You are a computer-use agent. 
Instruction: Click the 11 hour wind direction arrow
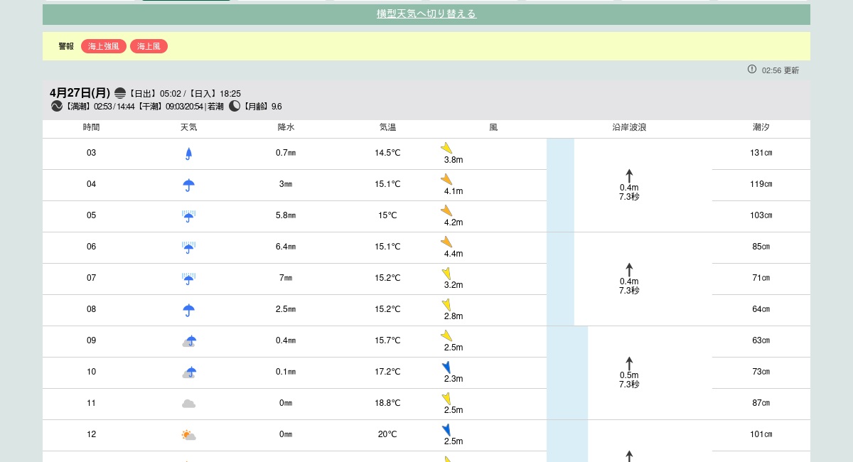tap(446, 399)
